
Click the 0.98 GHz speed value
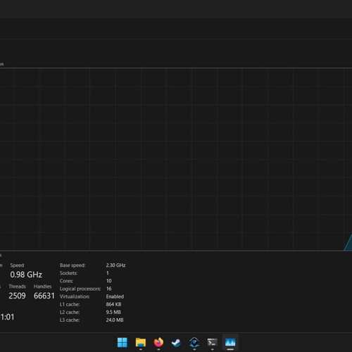[x=26, y=275]
